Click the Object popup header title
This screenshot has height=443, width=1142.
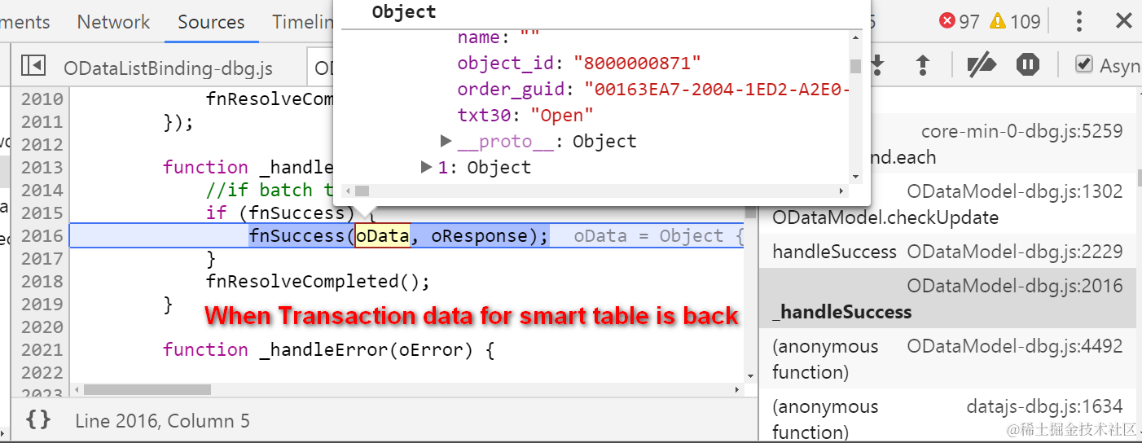coord(404,11)
